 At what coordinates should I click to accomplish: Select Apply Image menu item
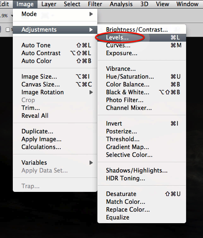[x=55, y=139]
